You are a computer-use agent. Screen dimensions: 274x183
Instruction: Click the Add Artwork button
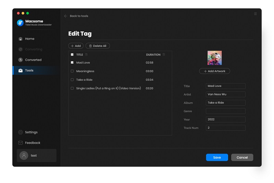[x=215, y=71]
